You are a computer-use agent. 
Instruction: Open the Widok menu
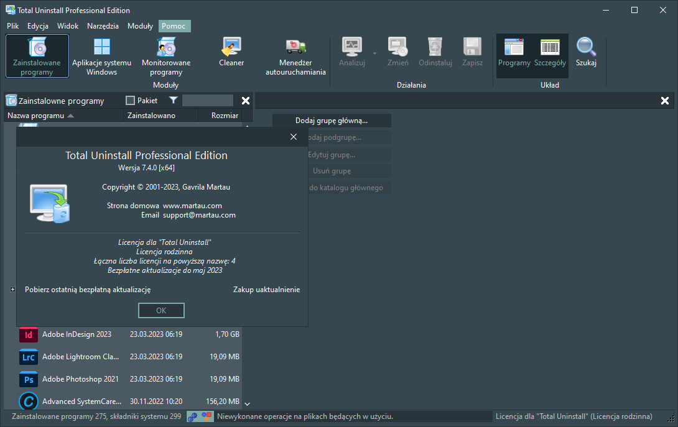coord(68,26)
